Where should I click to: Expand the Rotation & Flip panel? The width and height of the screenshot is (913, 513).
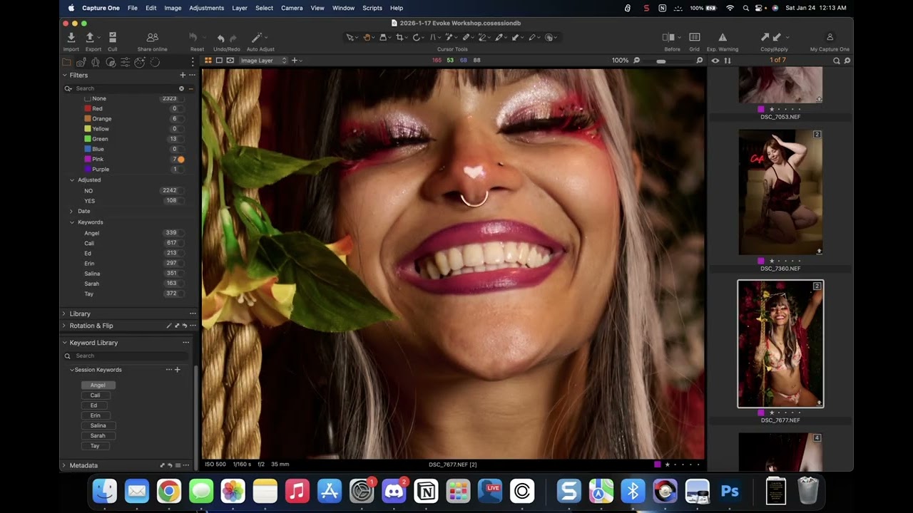(64, 326)
